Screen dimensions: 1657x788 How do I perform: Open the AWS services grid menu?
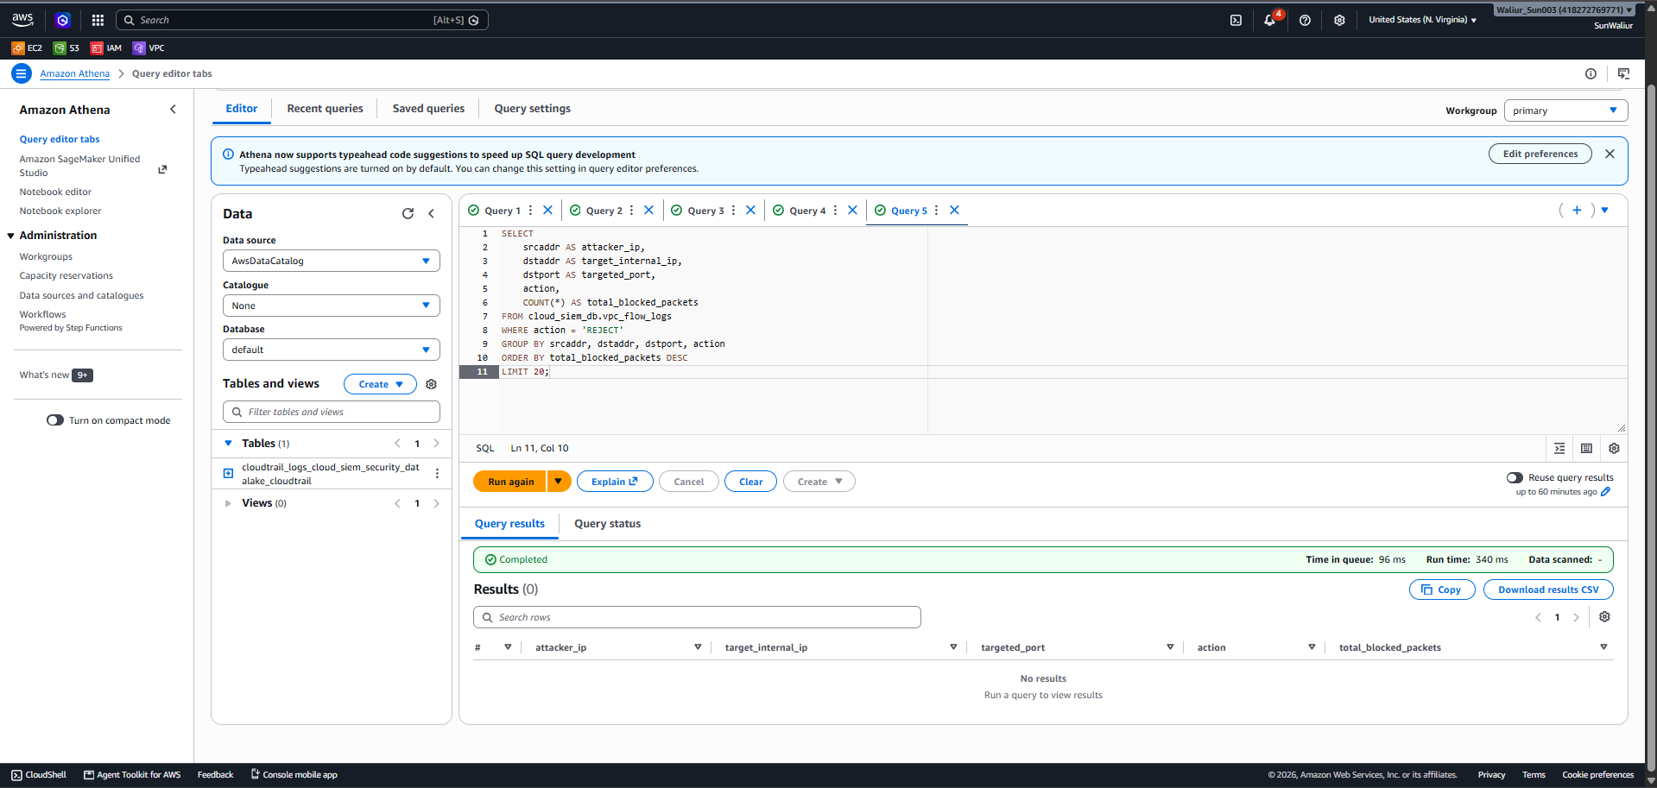(x=98, y=20)
